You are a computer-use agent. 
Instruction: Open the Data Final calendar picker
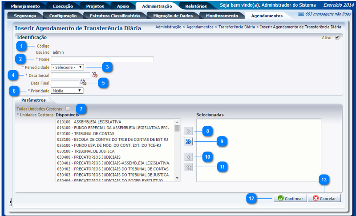tap(83, 82)
